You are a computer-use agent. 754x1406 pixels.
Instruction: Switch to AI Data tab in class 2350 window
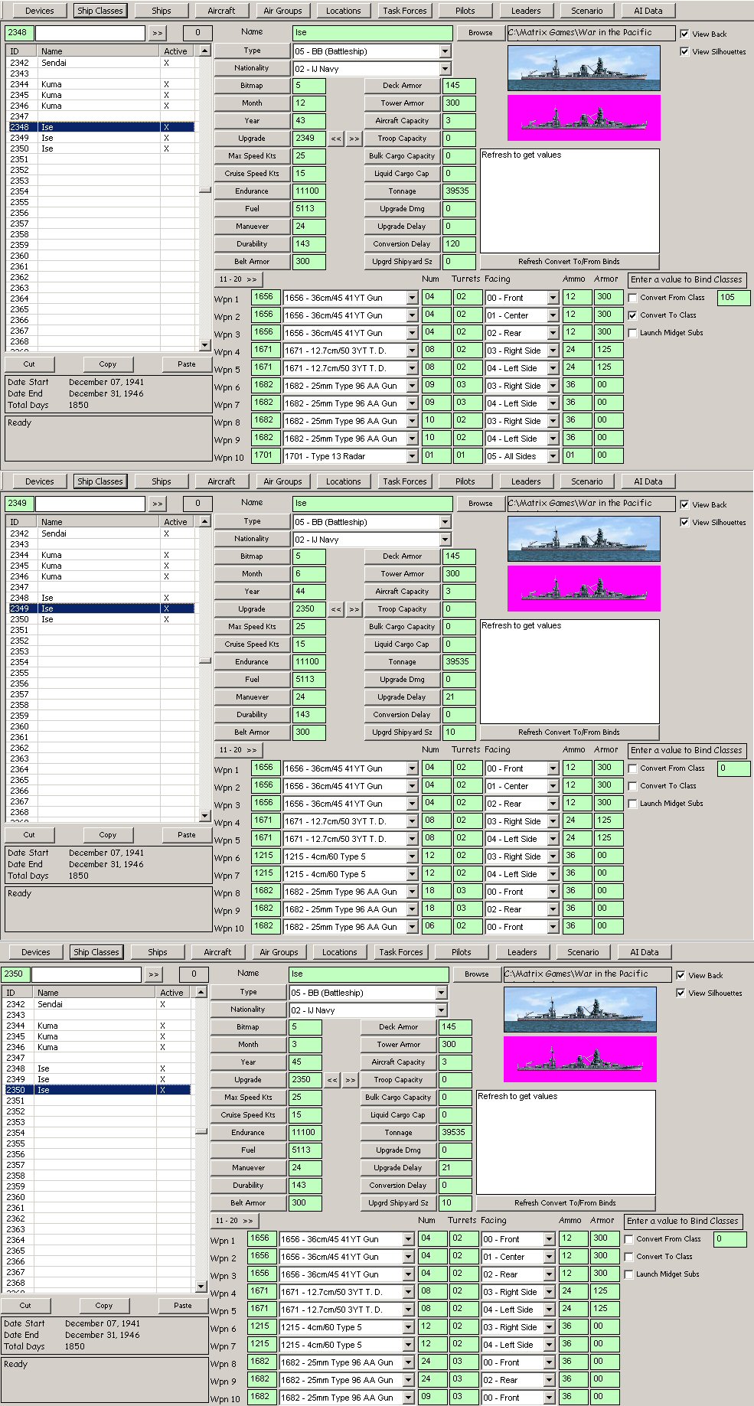click(x=644, y=952)
